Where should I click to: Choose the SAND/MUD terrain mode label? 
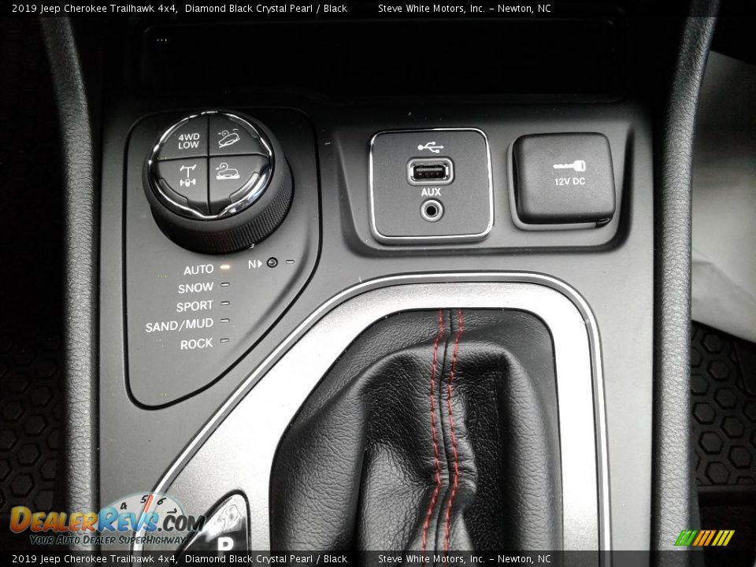pos(179,325)
